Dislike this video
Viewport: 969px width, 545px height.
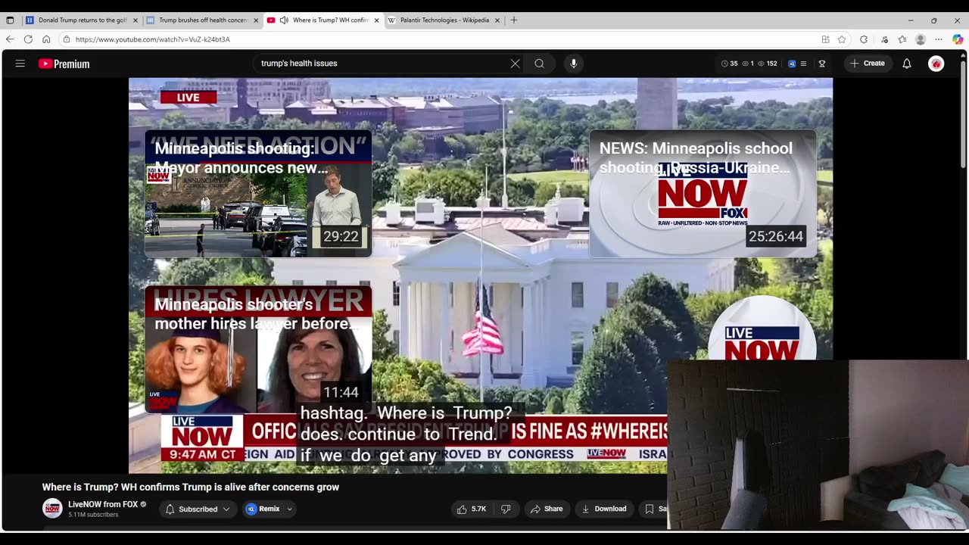point(506,509)
